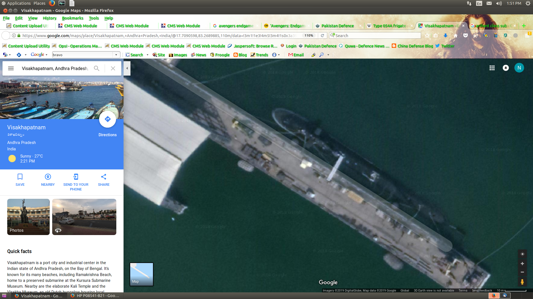Click the Google toolbar News button
The height and width of the screenshot is (299, 533).
198,55
